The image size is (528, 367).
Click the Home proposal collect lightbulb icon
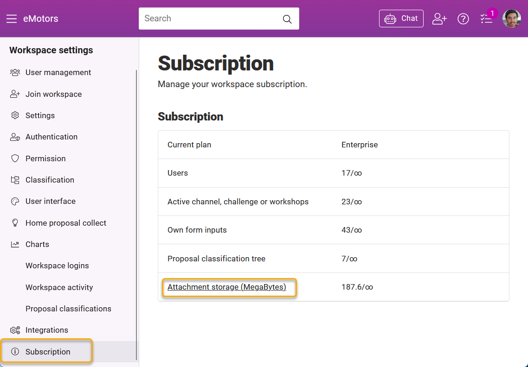pos(15,223)
